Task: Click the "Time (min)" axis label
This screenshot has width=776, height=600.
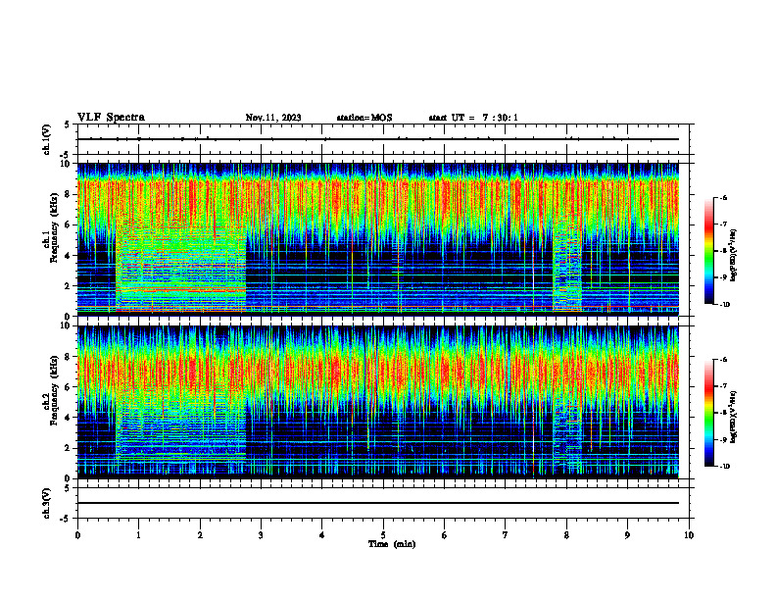Action: click(392, 544)
